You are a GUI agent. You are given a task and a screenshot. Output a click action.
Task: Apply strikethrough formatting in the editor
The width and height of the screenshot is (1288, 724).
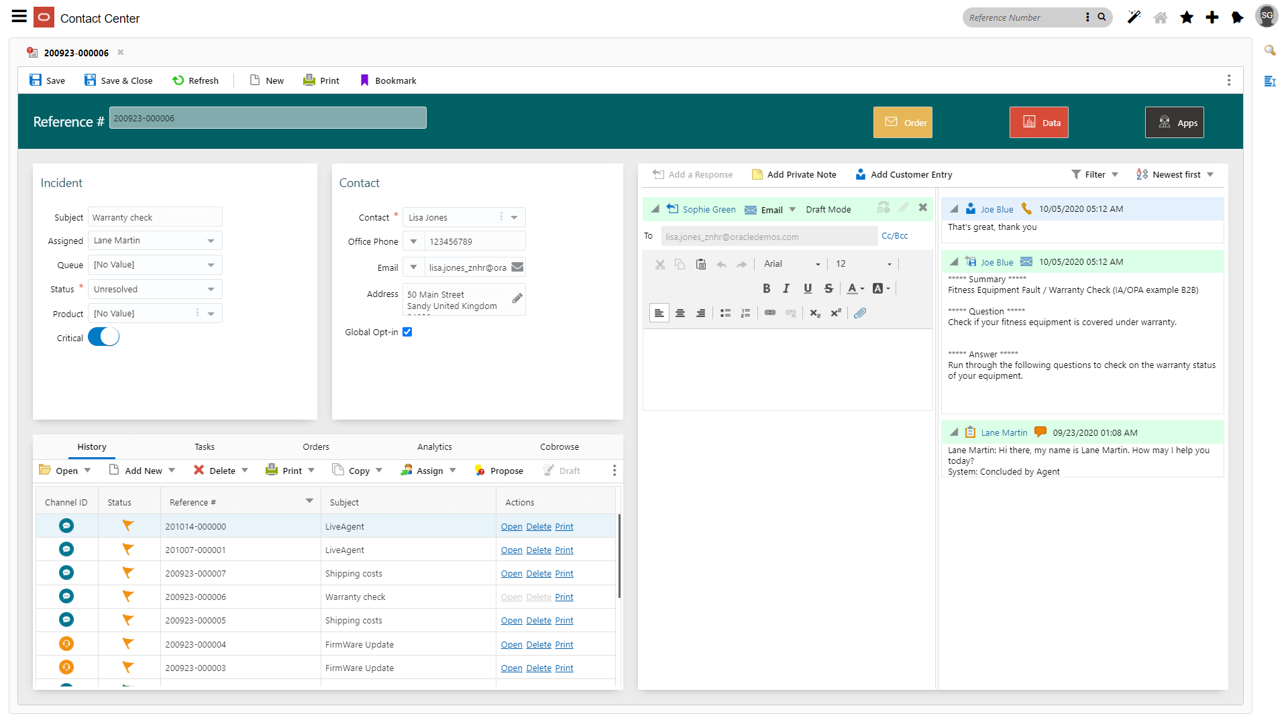828,288
